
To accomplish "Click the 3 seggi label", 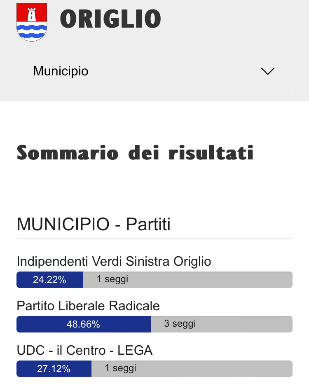I will [x=180, y=323].
